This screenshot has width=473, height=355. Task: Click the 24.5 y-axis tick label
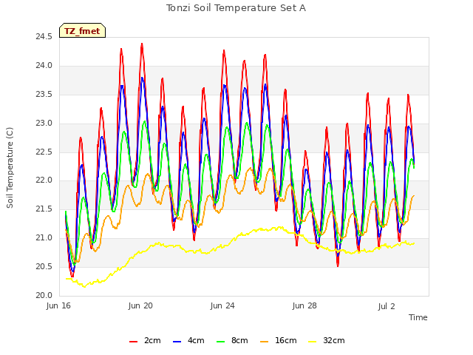tap(44, 37)
